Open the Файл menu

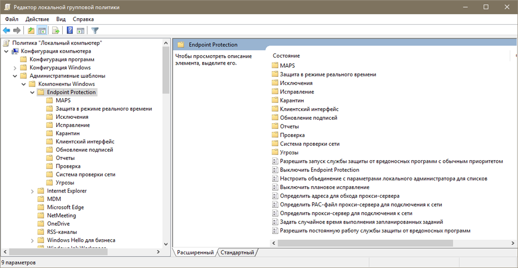tap(12, 19)
